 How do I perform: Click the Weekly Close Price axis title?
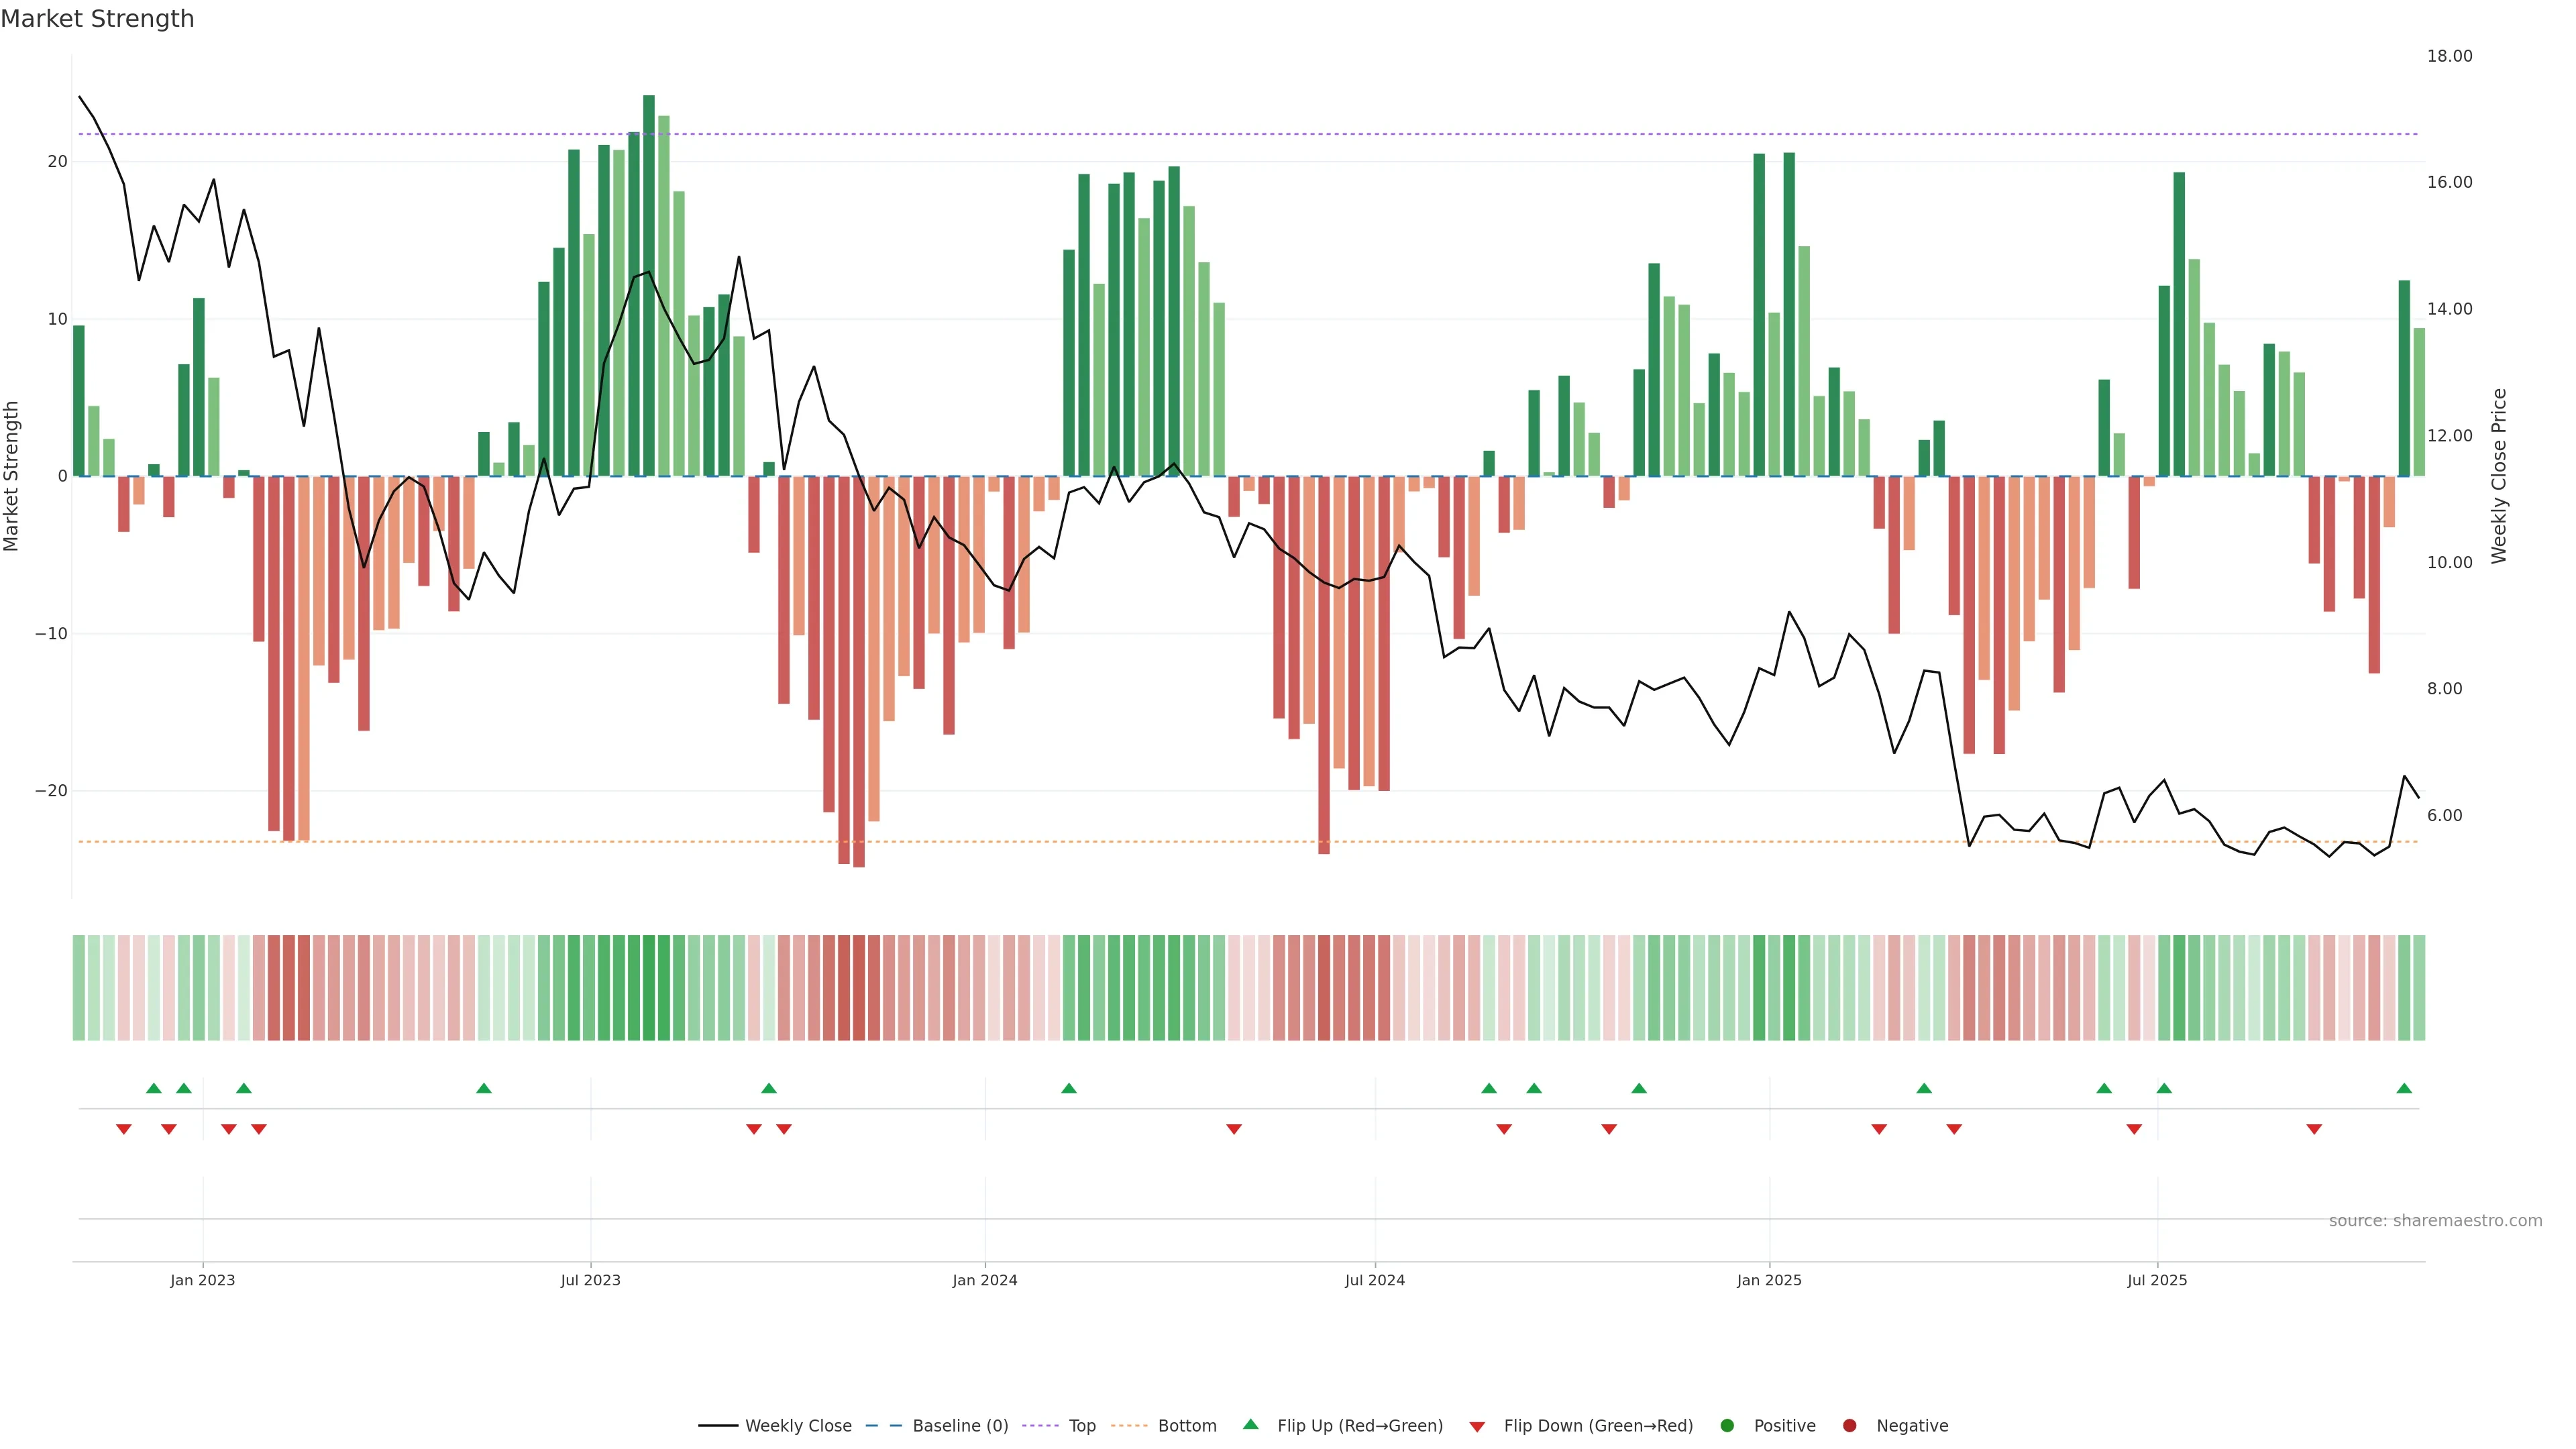click(2499, 476)
